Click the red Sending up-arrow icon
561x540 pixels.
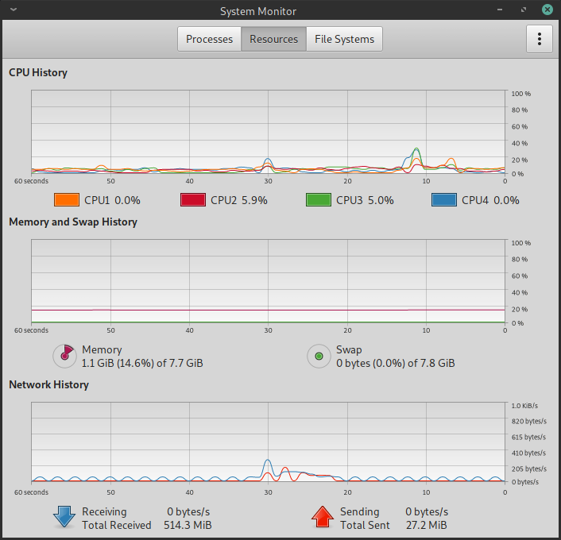[x=323, y=517]
